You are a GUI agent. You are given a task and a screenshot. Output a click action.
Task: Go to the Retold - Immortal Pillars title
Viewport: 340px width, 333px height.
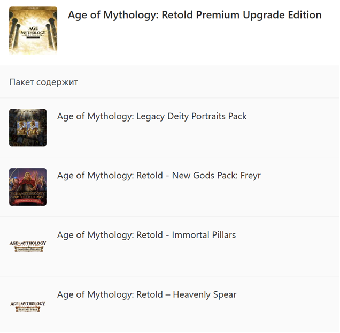click(146, 235)
